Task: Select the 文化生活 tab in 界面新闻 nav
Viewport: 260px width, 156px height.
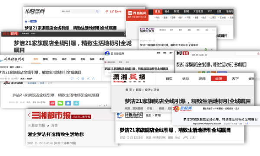Action: coord(198,11)
